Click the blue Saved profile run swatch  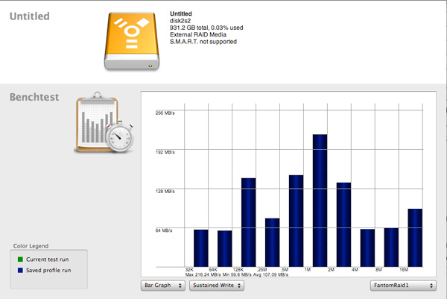[x=19, y=269]
